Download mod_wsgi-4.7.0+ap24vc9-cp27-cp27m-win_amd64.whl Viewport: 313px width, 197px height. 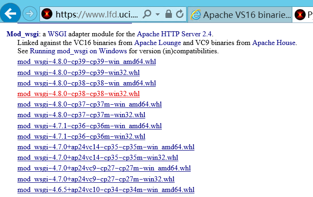click(x=104, y=168)
